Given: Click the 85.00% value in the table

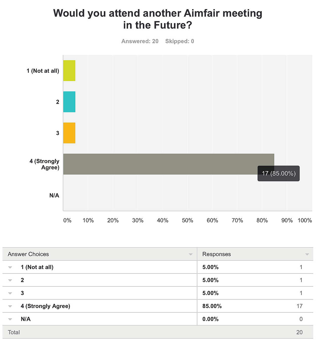Looking at the screenshot, I should pyautogui.click(x=212, y=306).
